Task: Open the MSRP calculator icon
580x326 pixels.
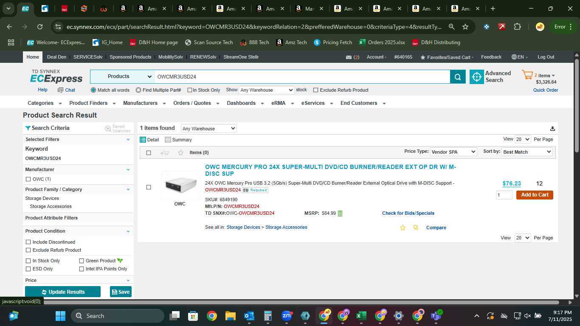Action: tap(340, 214)
